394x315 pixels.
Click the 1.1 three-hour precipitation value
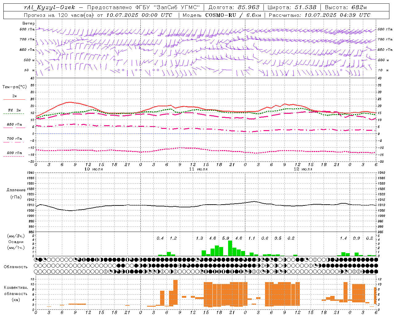252,238
